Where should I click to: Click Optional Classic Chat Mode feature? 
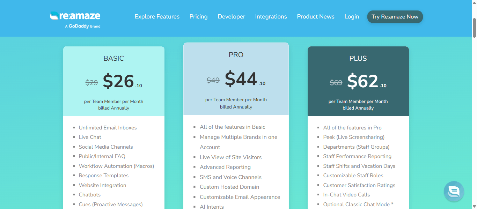tap(358, 204)
